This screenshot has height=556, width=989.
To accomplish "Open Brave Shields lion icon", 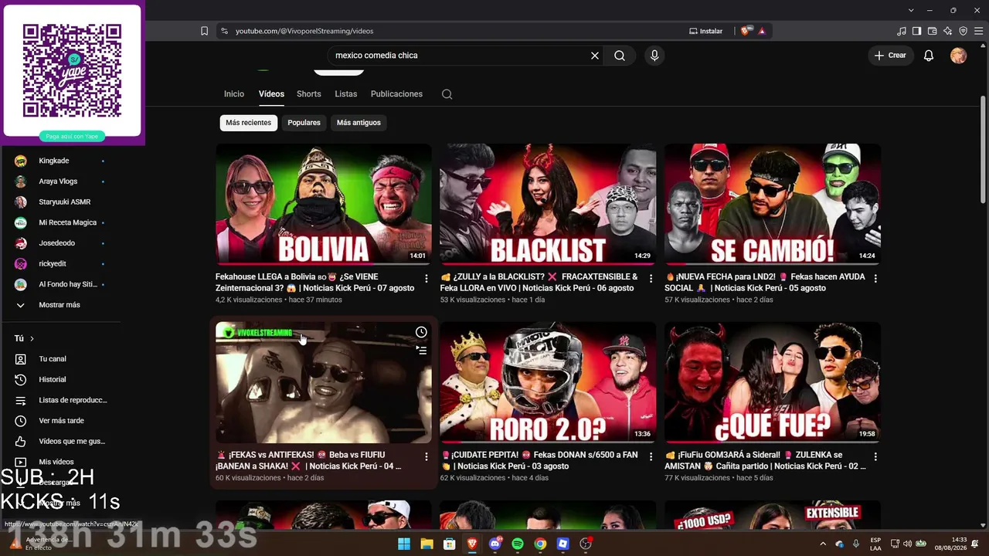I will click(745, 31).
